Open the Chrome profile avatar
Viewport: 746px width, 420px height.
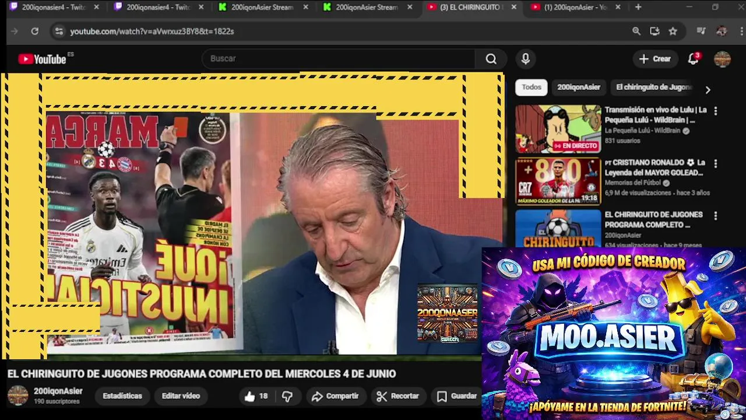(722, 32)
